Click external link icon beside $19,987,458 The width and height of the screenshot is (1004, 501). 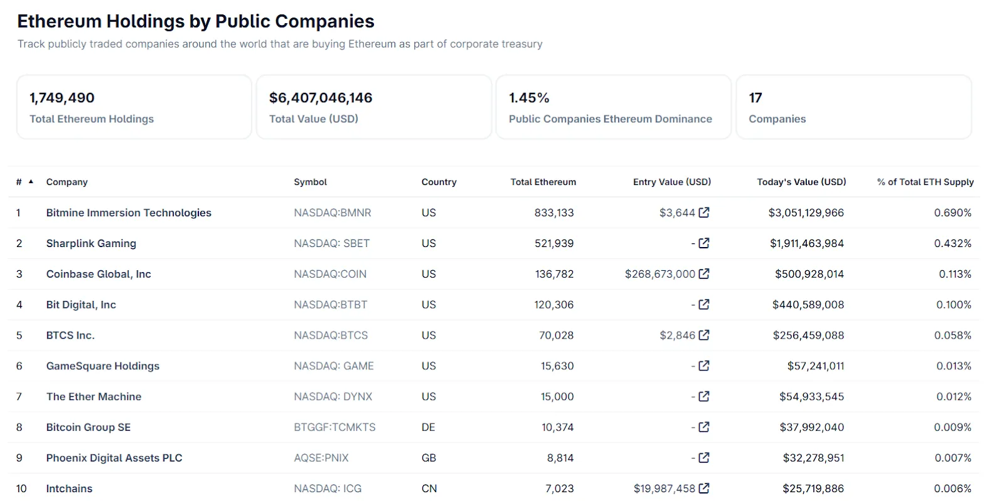tap(704, 488)
